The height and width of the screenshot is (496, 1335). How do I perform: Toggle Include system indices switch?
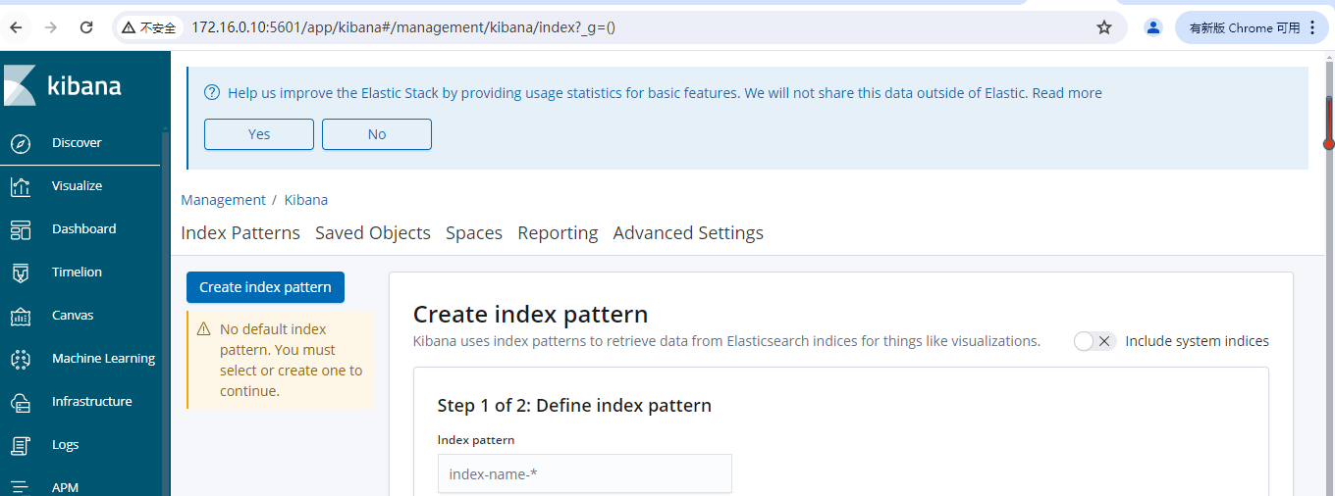(1095, 341)
